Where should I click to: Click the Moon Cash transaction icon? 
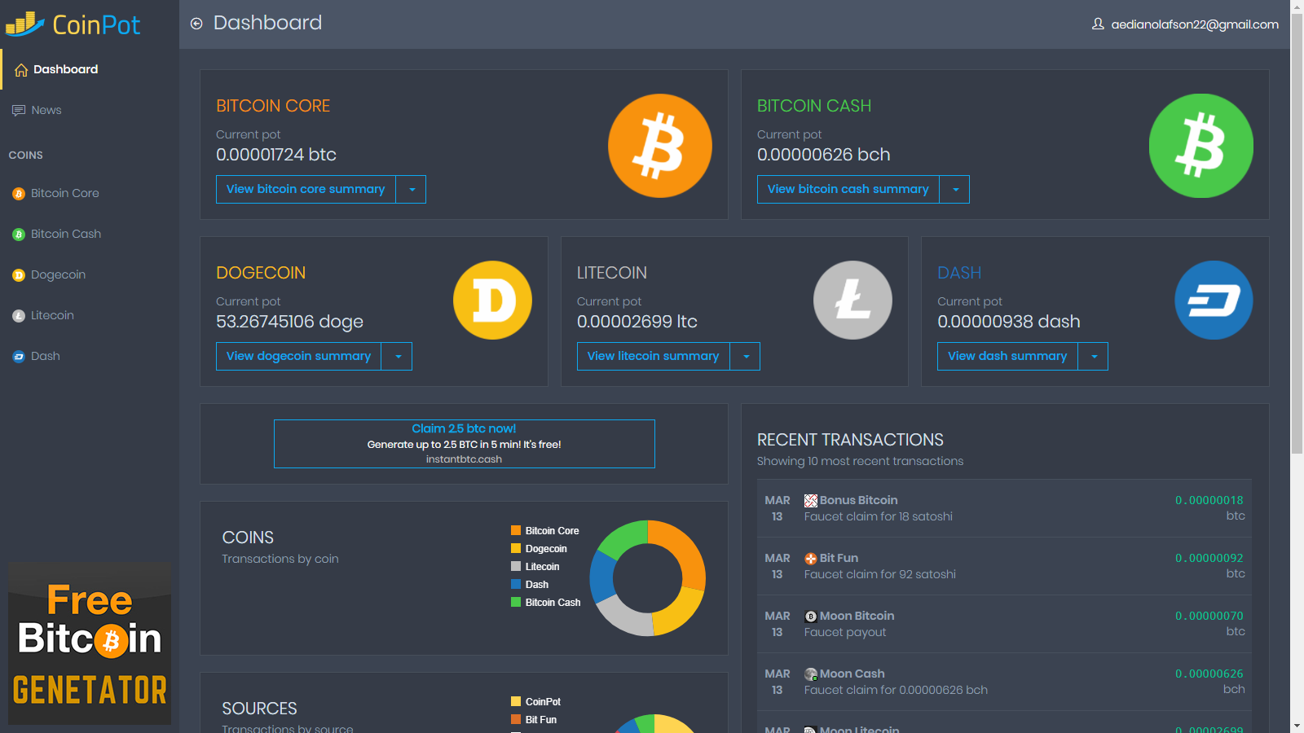coord(811,674)
